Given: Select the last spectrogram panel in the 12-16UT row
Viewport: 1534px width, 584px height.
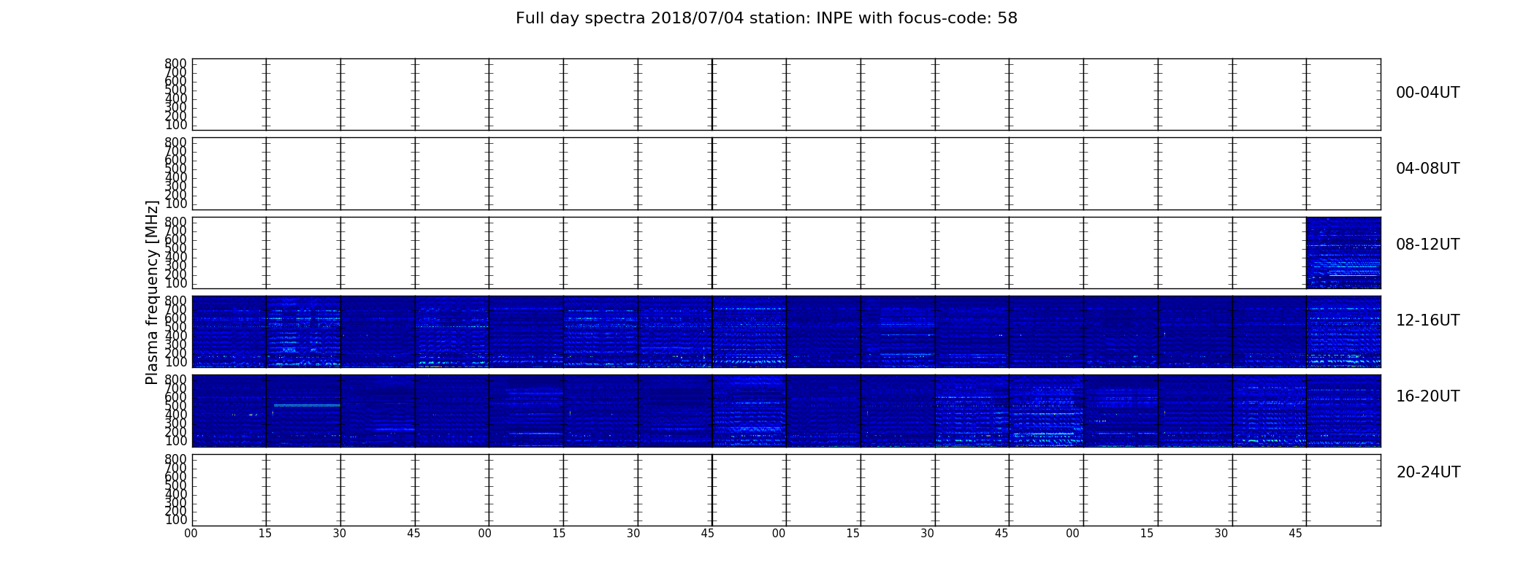Looking at the screenshot, I should tap(1343, 331).
